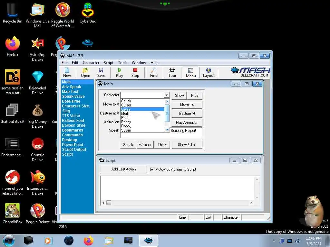The image size is (330, 247).
Task: Choose Chuck from character list
Action: (x=142, y=101)
